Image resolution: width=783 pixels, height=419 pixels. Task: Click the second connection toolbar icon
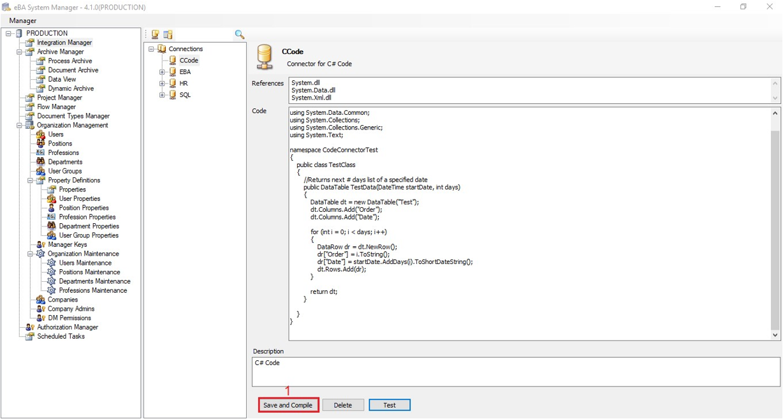168,34
